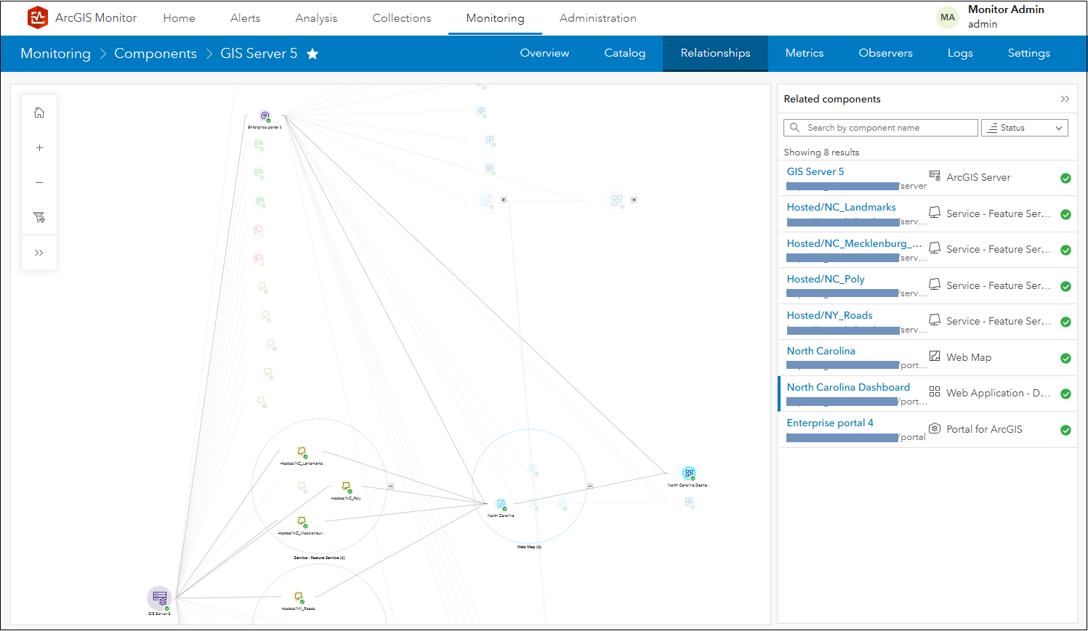Screen dimensions: 1088x631
Task: Open the Hosted/NC_Landmarks list link
Action: (841, 207)
